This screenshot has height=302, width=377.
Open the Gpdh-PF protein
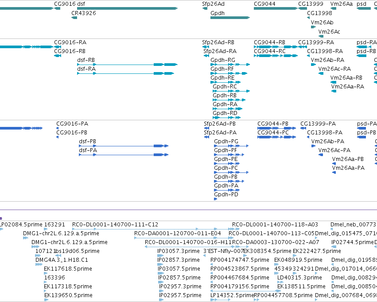tap(225, 150)
